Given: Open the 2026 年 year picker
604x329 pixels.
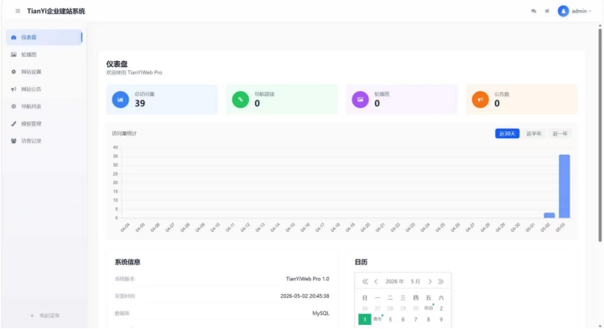Looking at the screenshot, I should (x=395, y=282).
